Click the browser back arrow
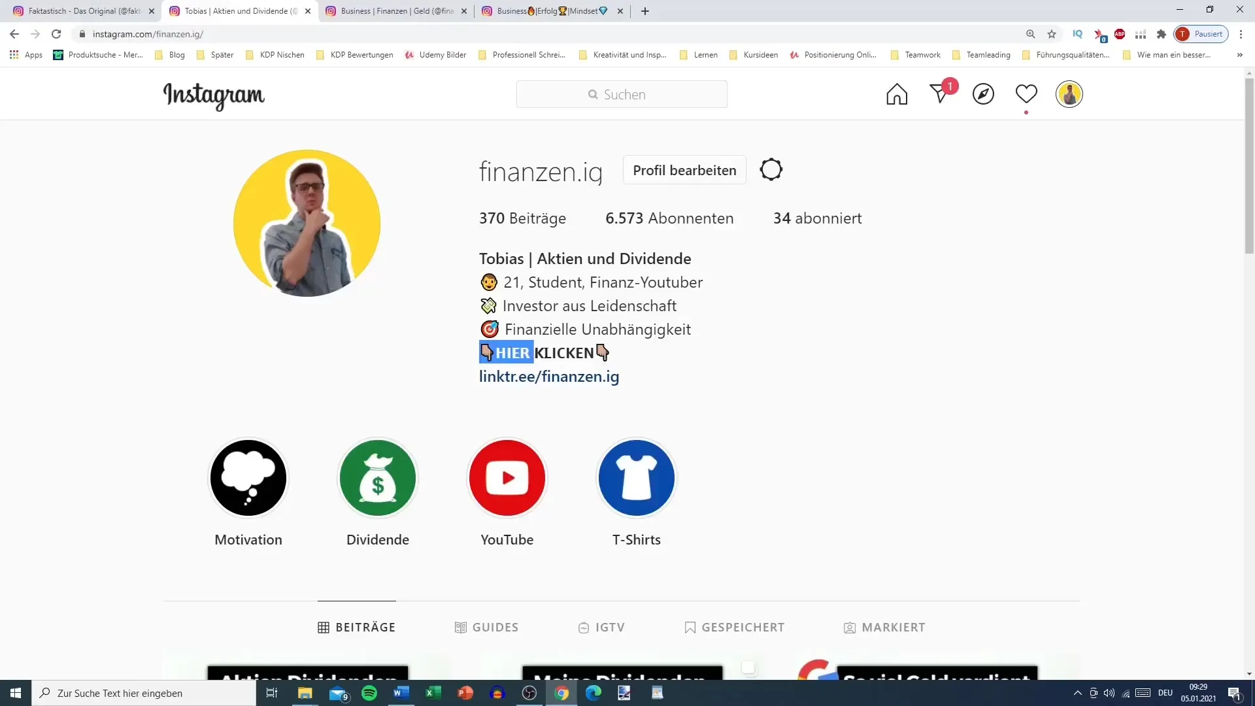 click(14, 34)
